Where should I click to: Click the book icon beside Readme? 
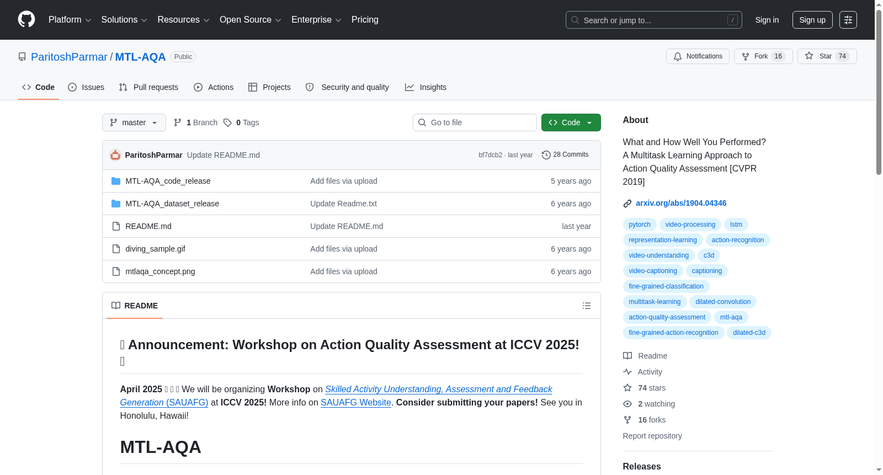[x=627, y=356]
